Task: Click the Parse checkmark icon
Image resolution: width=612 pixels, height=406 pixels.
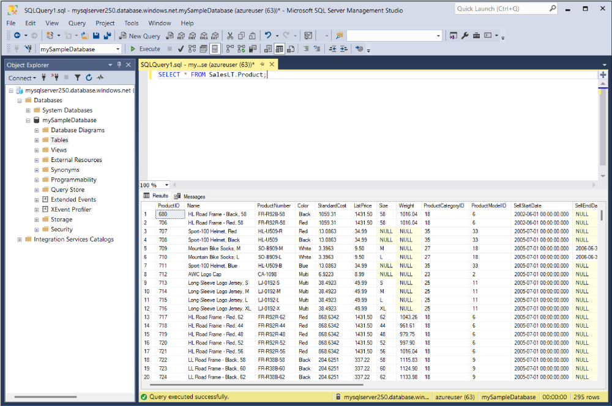Action: pos(181,49)
